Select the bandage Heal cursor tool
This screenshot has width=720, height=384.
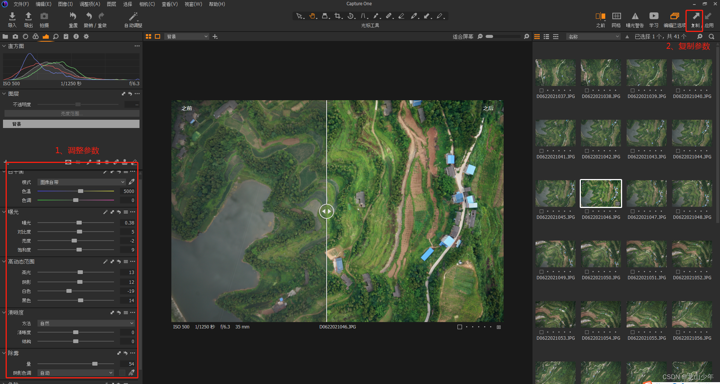tap(389, 16)
